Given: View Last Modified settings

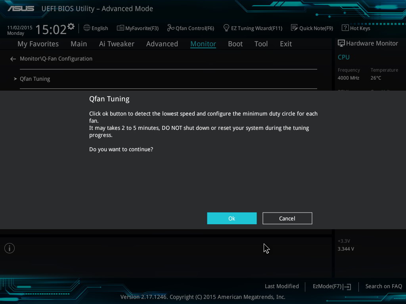Looking at the screenshot, I should 282,287.
